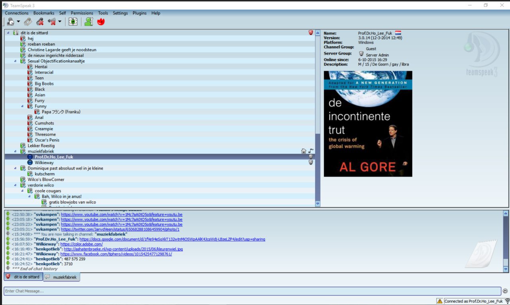The width and height of the screenshot is (510, 305).
Task: Click the default channel home icon
Action: point(304,151)
